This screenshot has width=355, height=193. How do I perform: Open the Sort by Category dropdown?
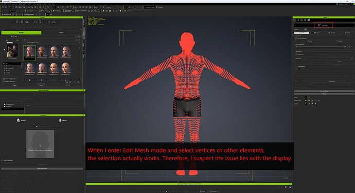click(52, 43)
